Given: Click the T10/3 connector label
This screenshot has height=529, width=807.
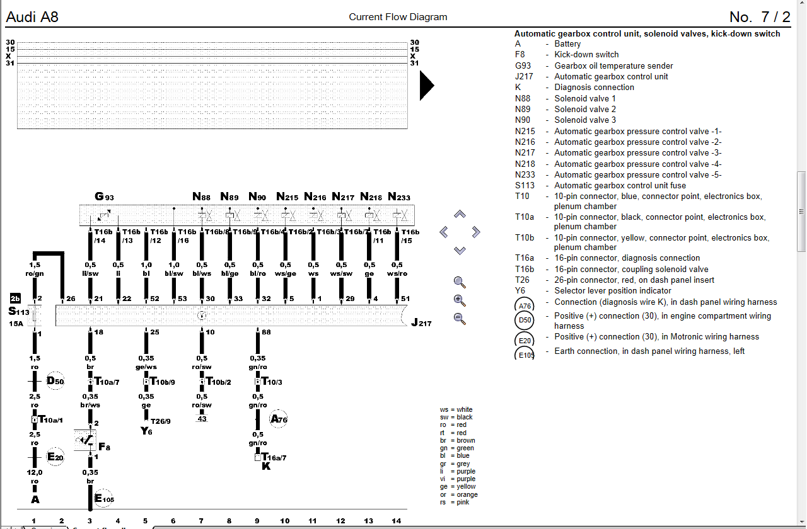Looking at the screenshot, I should [x=271, y=382].
